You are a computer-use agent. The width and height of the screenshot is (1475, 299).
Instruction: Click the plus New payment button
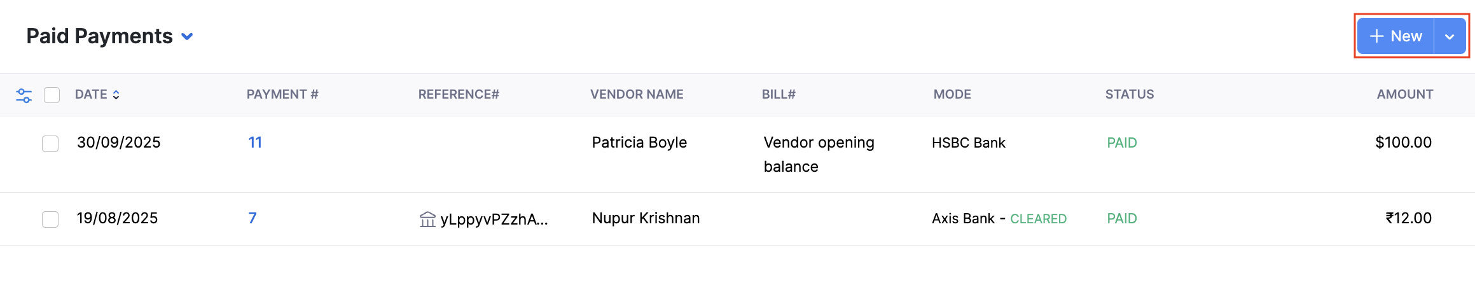[1395, 36]
